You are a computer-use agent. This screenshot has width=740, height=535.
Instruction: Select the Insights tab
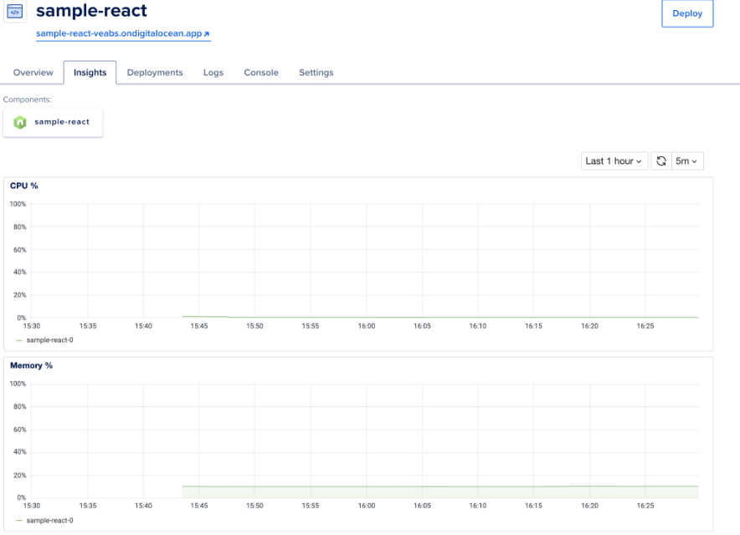[90, 72]
